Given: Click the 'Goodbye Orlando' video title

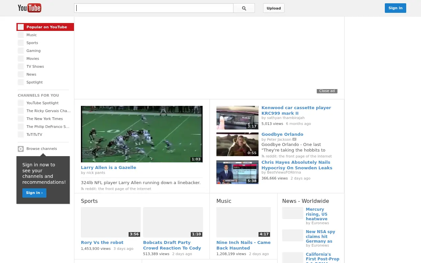Looking at the screenshot, I should point(282,134).
